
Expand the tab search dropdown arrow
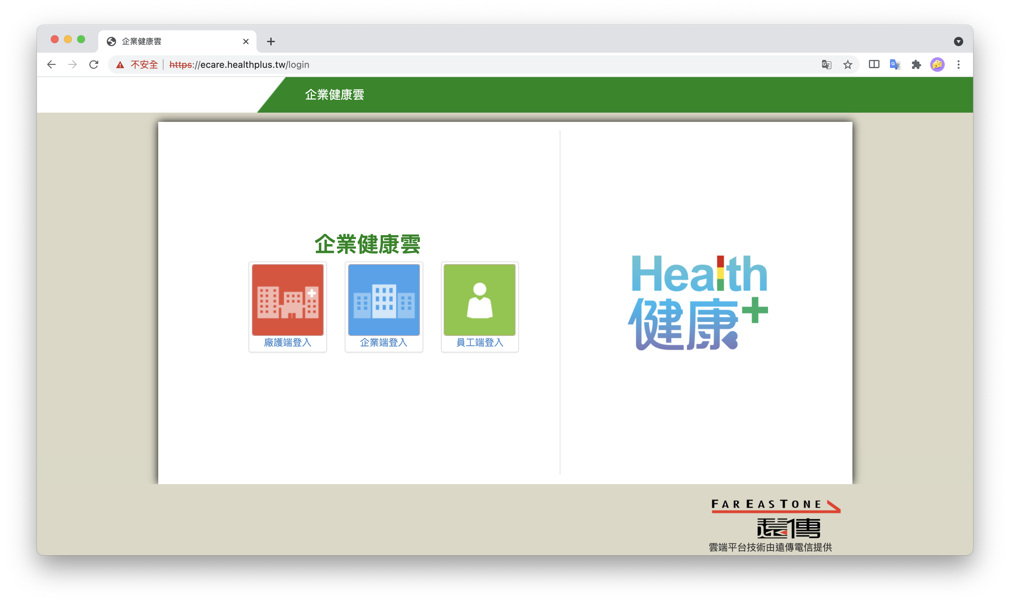[x=959, y=41]
